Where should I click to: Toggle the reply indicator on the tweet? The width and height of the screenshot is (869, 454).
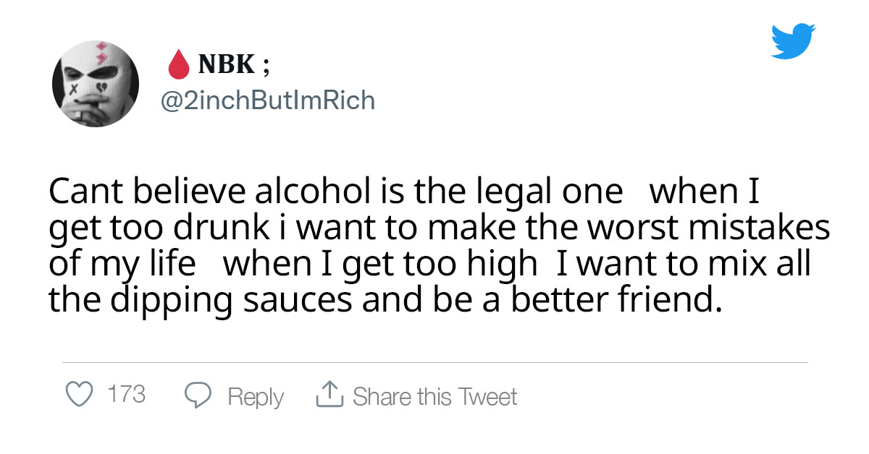(x=197, y=395)
